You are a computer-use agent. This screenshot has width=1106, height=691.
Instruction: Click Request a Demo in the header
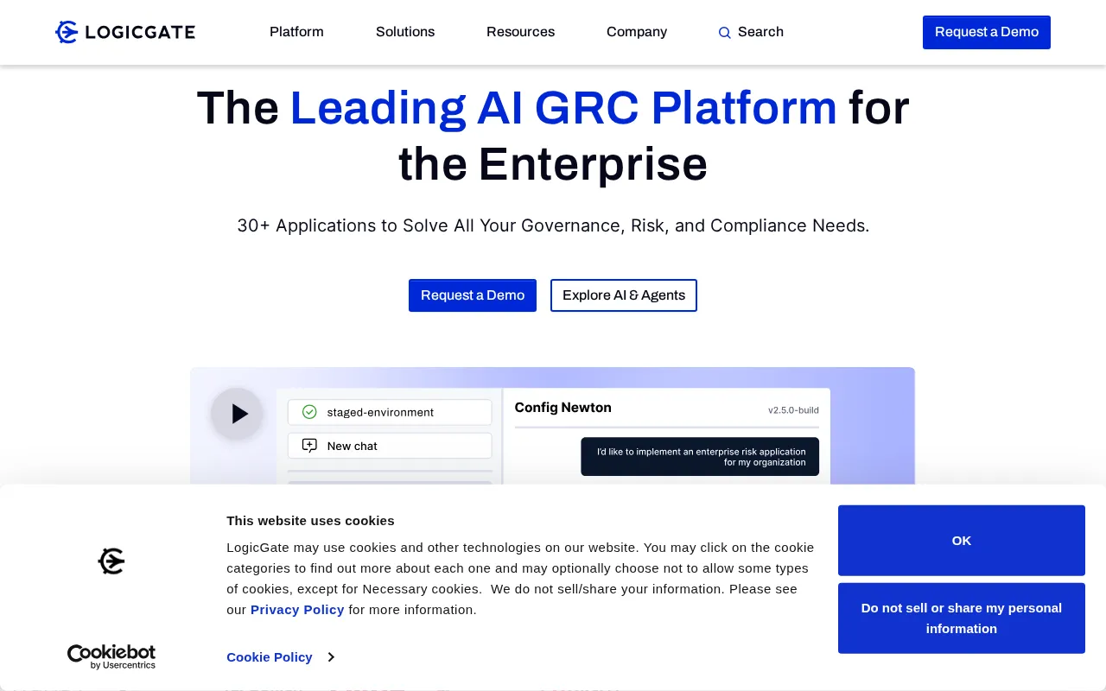pos(987,32)
